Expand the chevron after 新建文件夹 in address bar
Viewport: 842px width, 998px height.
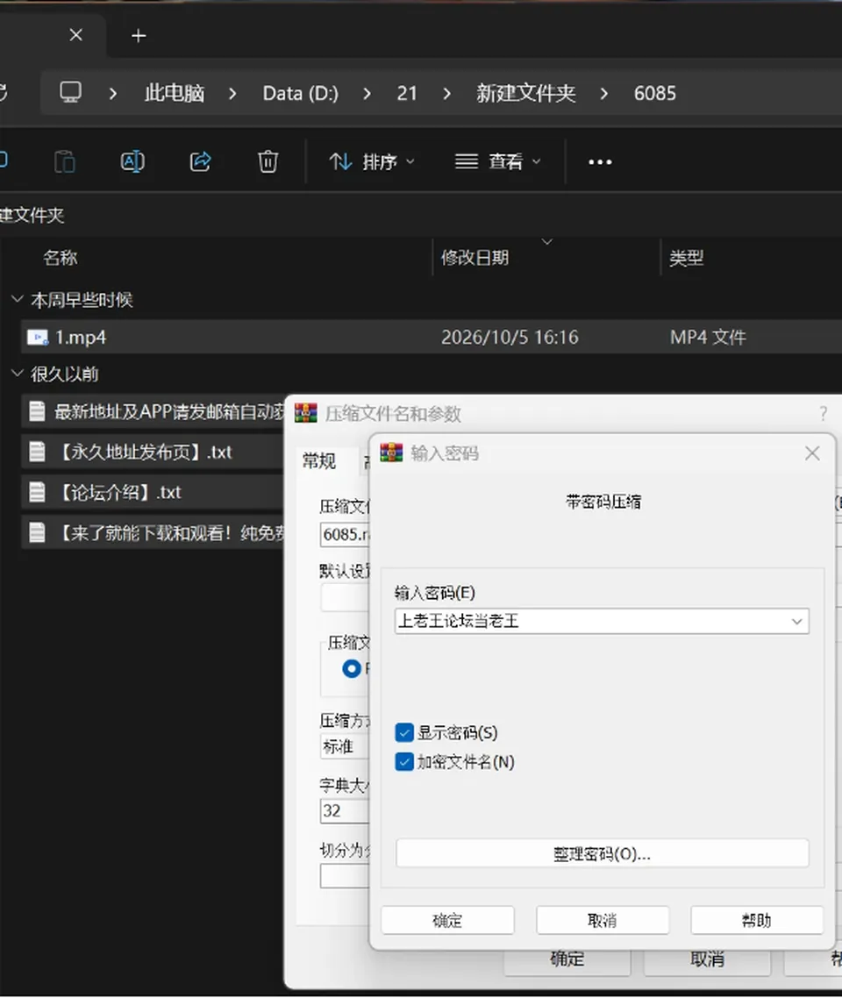coord(603,94)
